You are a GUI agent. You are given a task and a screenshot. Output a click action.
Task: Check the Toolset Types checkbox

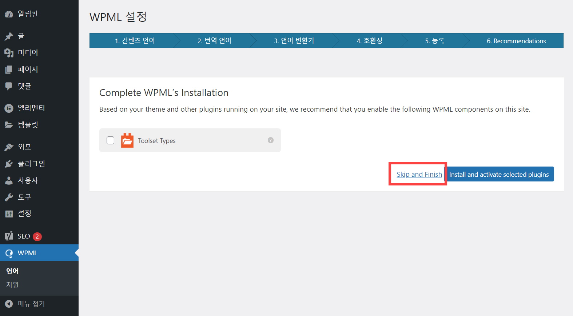[111, 140]
